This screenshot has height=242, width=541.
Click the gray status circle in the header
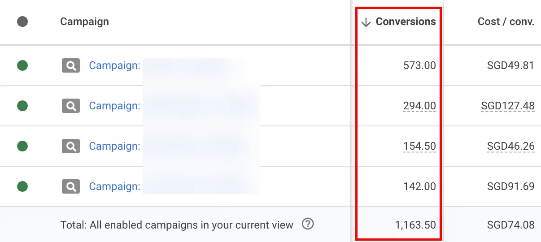(22, 22)
